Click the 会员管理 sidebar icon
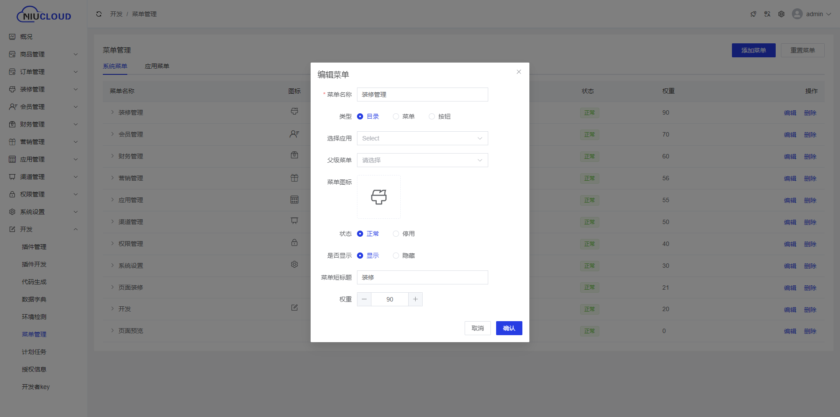Screen dimensions: 840x417 13,107
